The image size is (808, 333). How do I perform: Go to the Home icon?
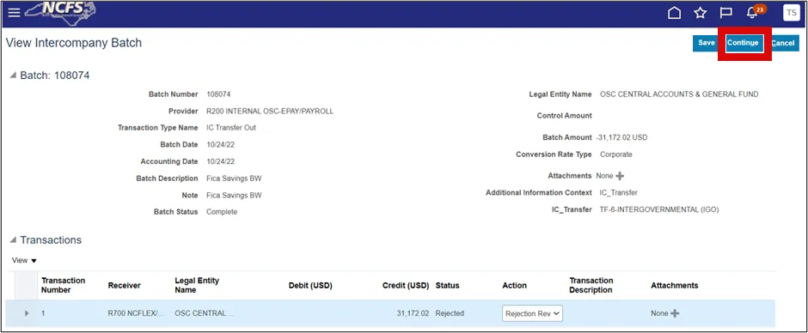click(674, 13)
